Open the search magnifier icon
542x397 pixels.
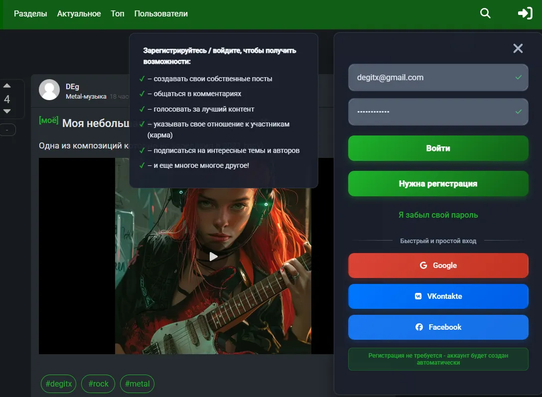coord(485,13)
